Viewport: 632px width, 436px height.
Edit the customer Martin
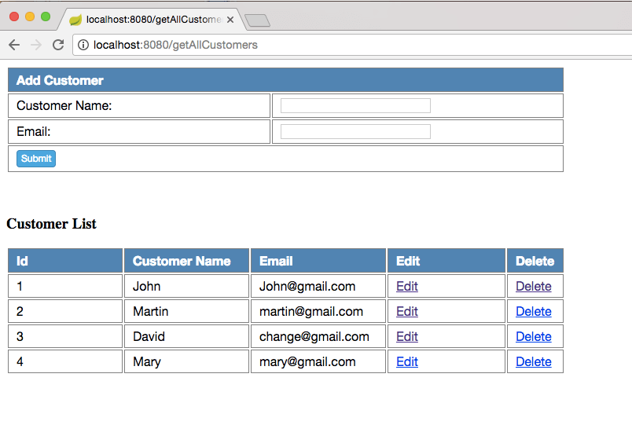pyautogui.click(x=407, y=312)
